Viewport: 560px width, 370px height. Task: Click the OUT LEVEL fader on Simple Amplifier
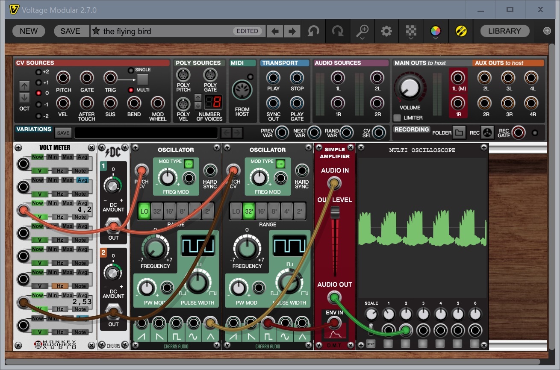tap(335, 213)
